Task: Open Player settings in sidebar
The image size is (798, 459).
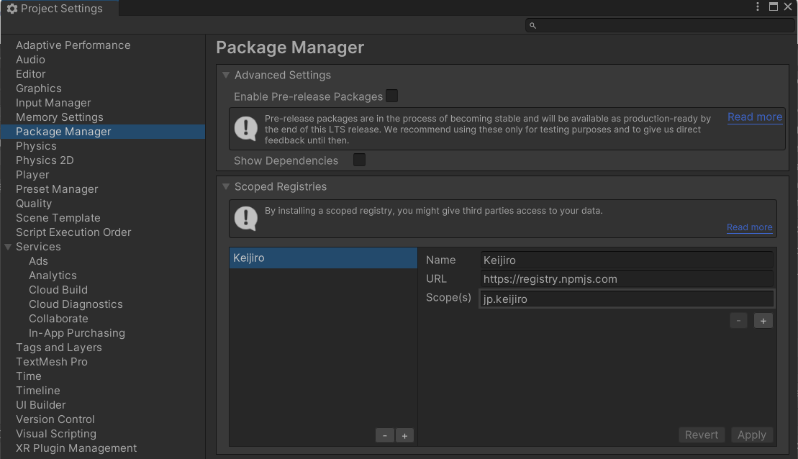Action: 32,175
